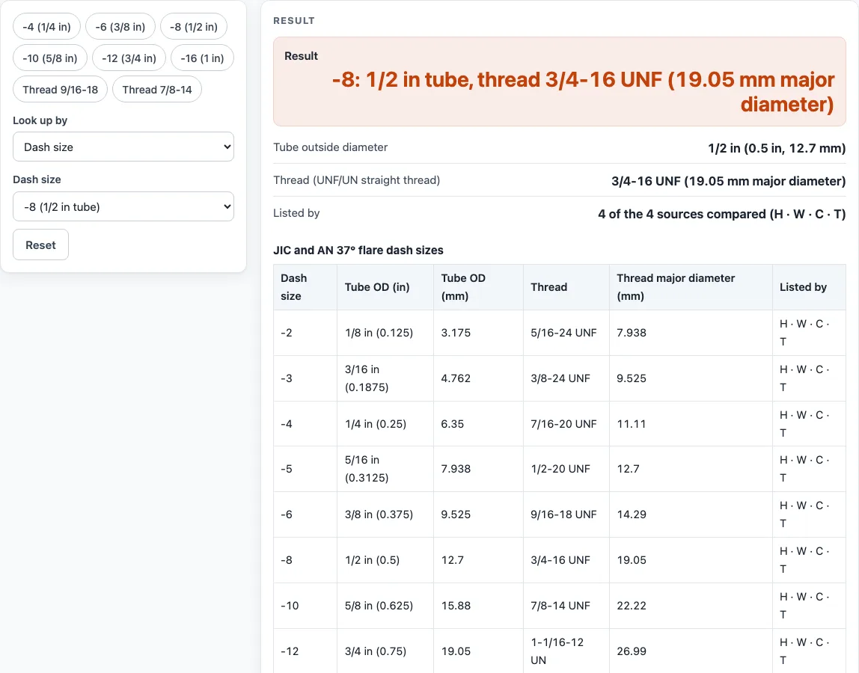Click the 1/8 in (0.125) tube cell
859x673 pixels.
385,333
